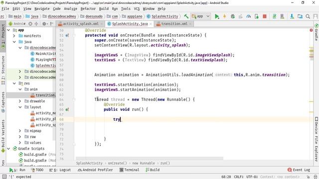
Task: Click the override gutter icon beside onCreate
Action: (67, 35)
